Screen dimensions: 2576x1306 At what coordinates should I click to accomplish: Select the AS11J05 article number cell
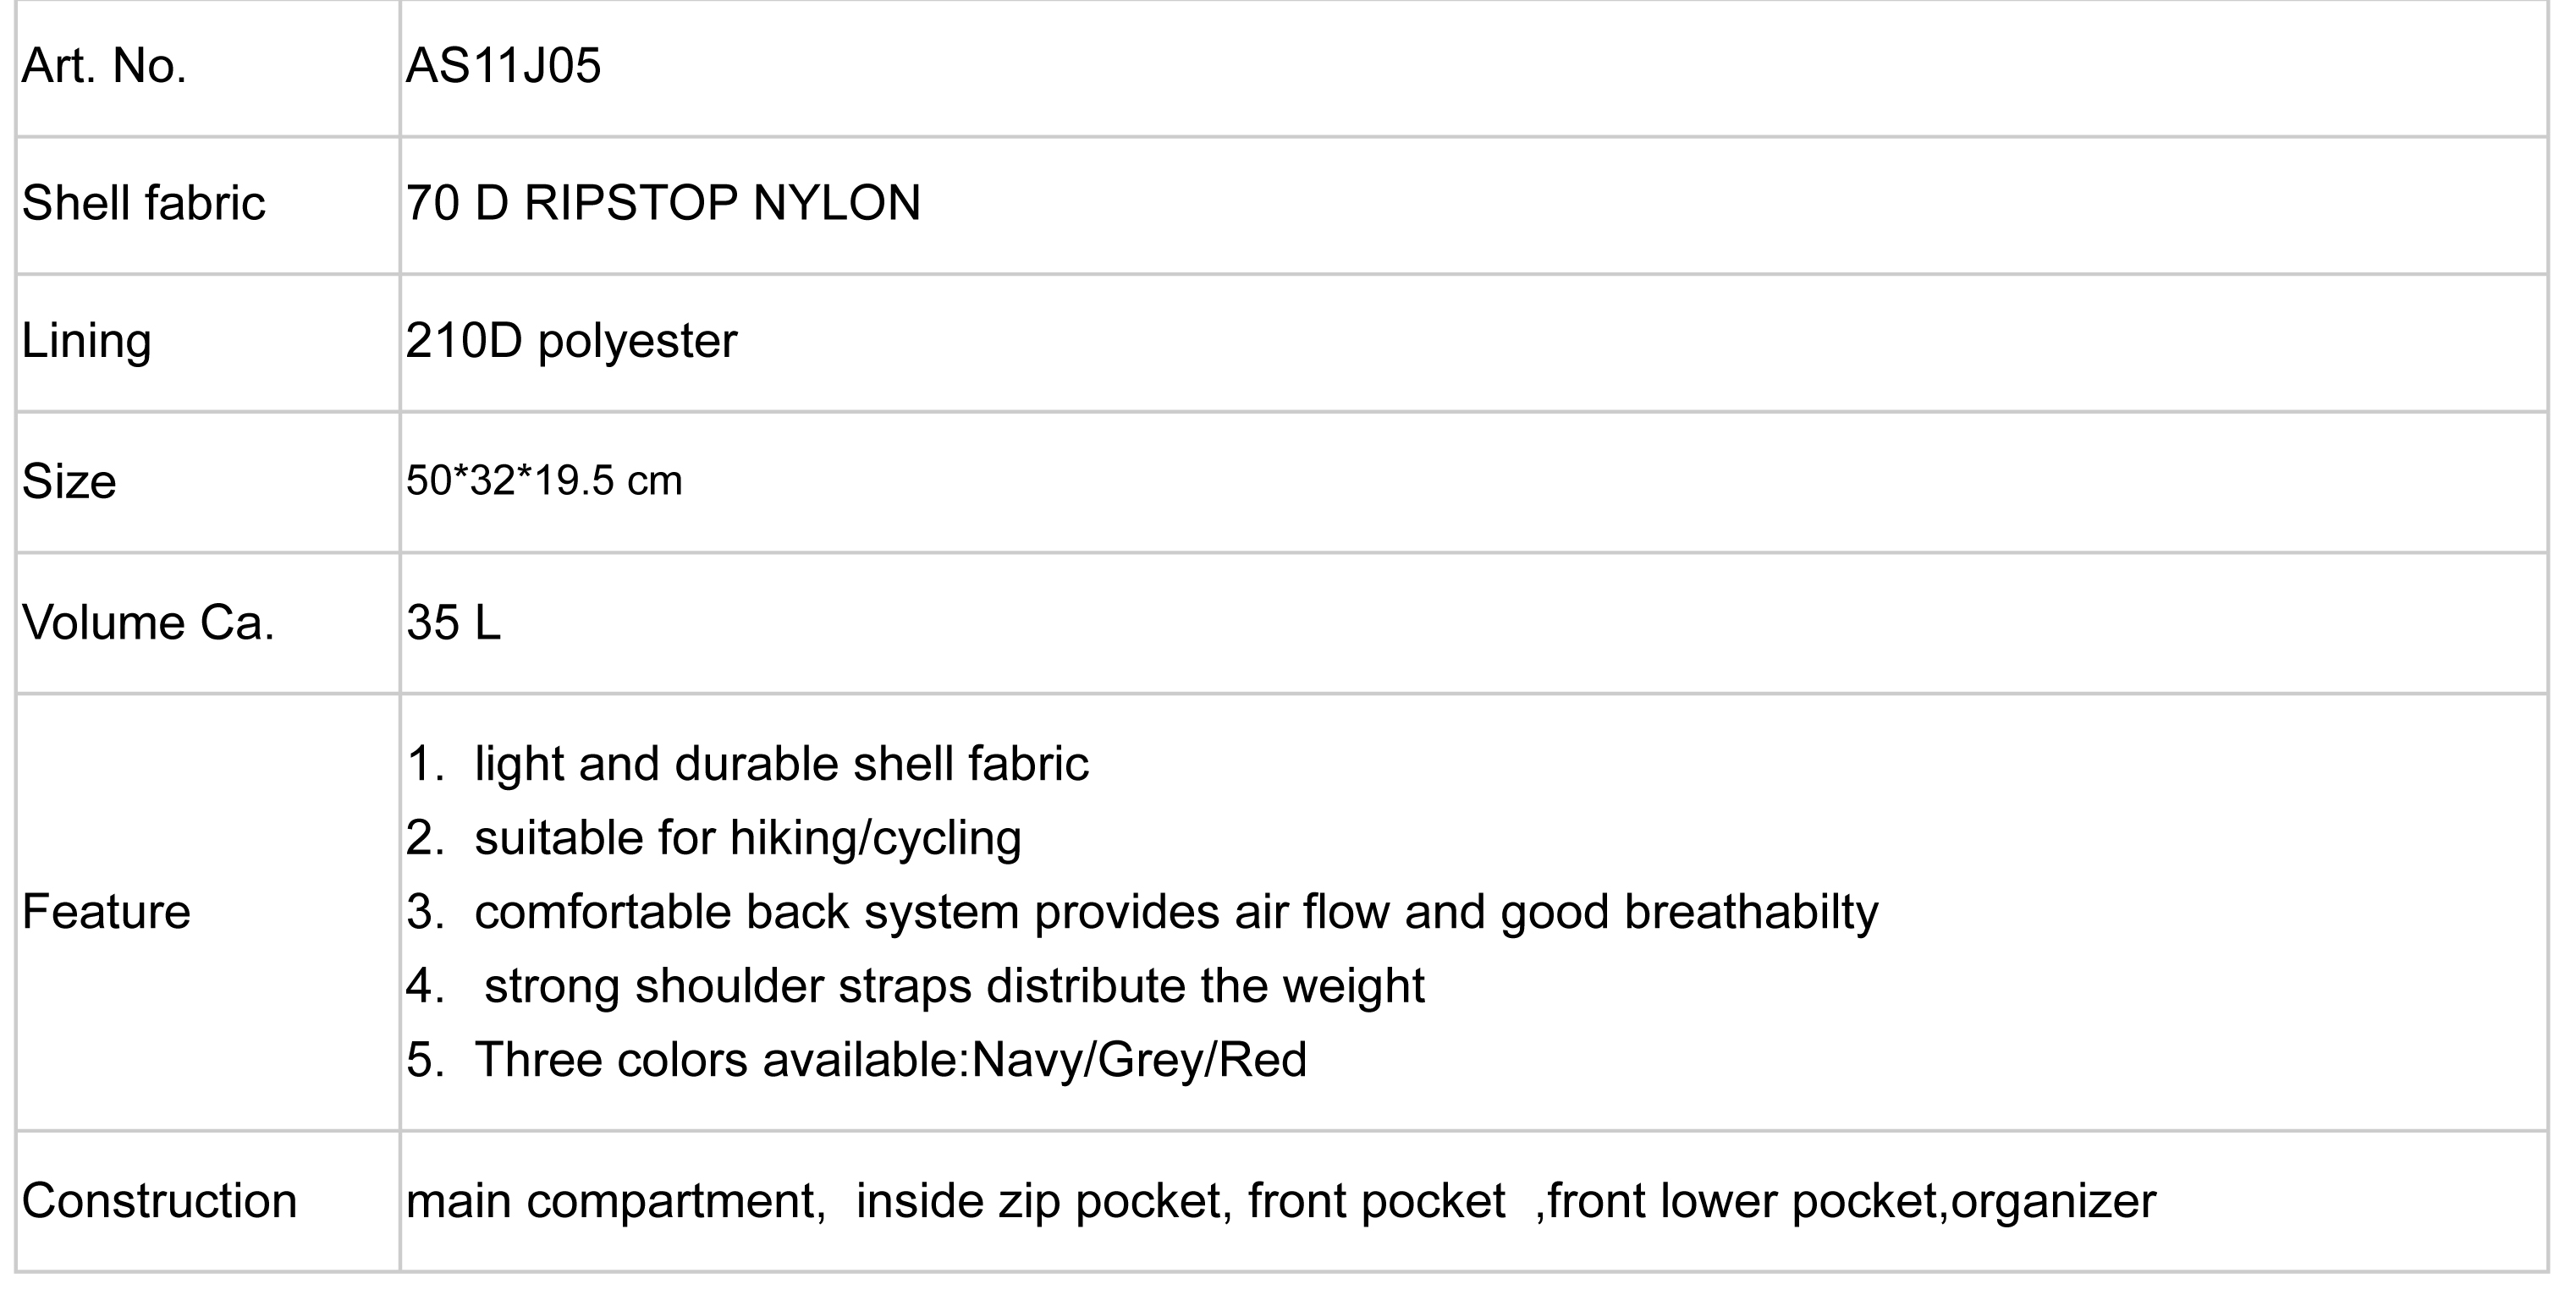coord(1474,68)
